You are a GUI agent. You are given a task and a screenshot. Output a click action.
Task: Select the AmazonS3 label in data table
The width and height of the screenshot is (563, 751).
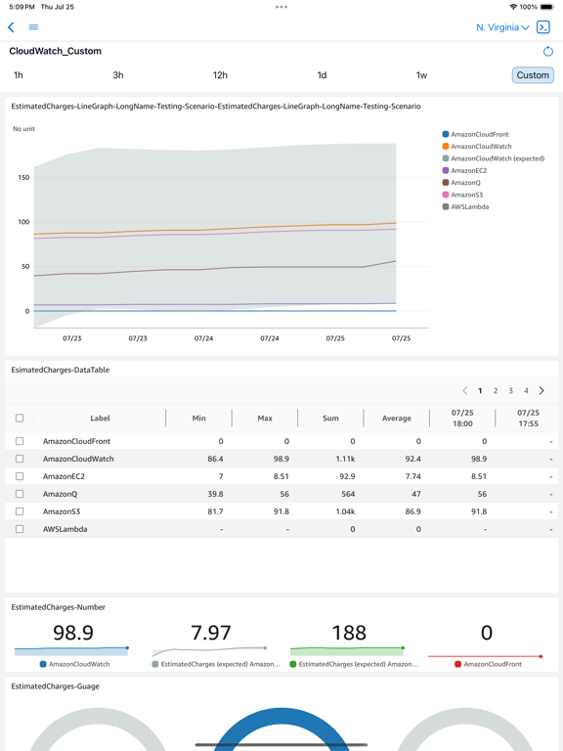click(x=62, y=511)
